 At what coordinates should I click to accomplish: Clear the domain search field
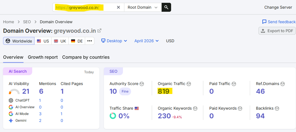[x=118, y=7]
